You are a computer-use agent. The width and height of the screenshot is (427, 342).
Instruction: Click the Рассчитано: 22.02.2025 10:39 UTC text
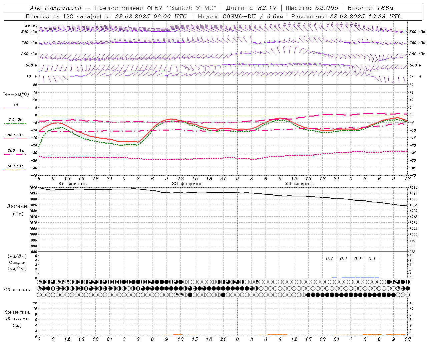pyautogui.click(x=346, y=16)
